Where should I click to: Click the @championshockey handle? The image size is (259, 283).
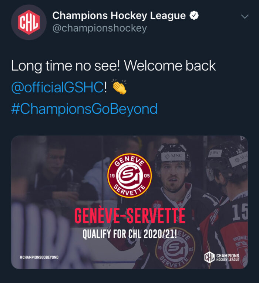[x=100, y=28]
